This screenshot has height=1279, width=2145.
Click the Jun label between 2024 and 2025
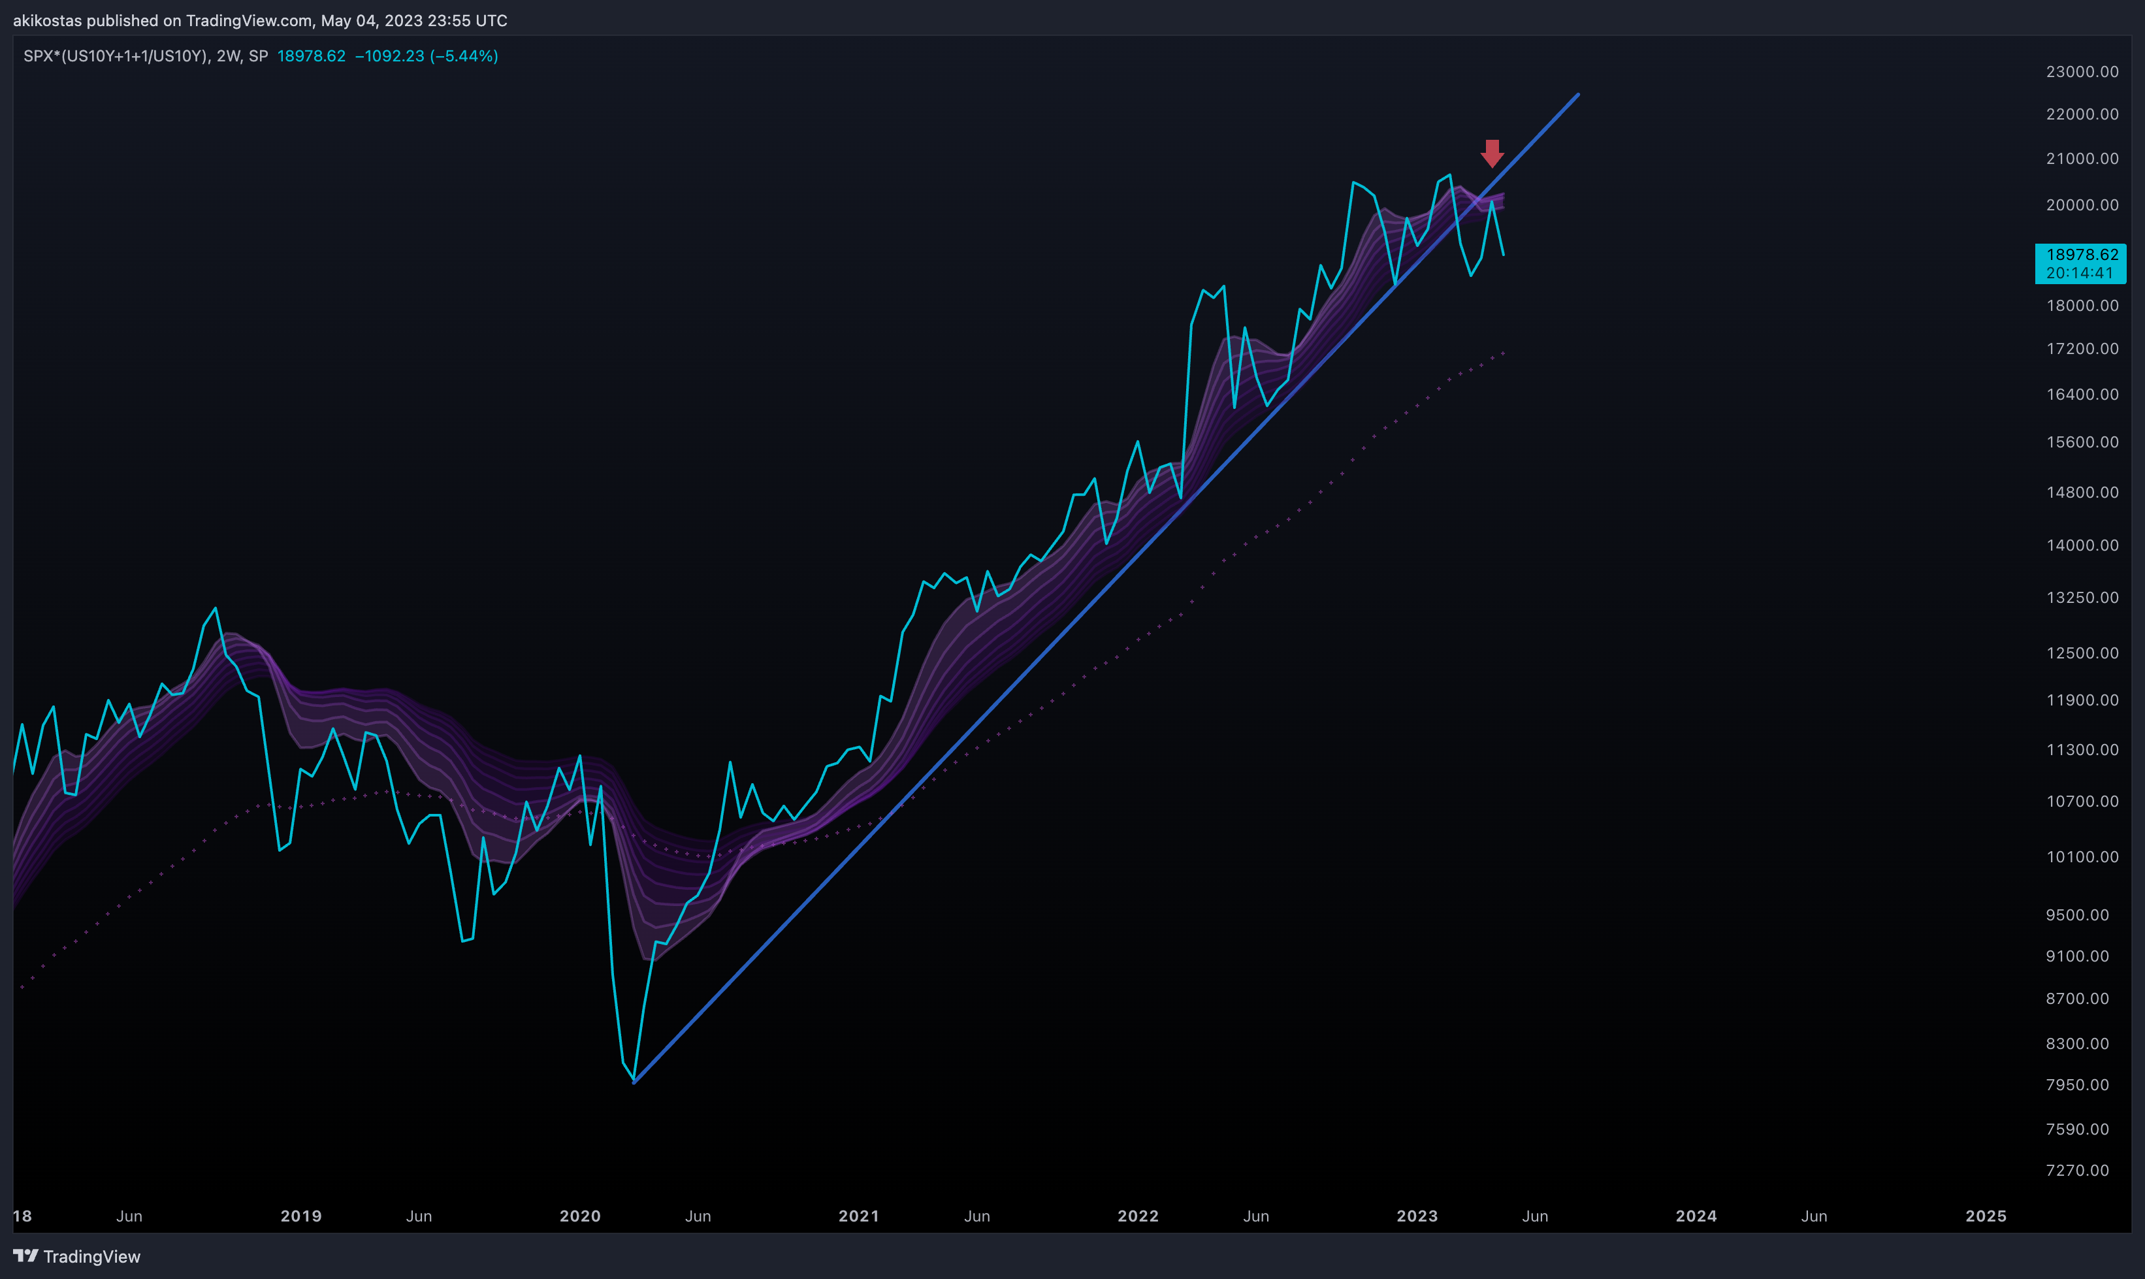(x=1814, y=1216)
